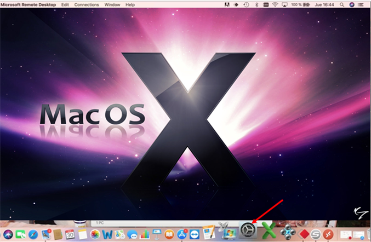Image resolution: width=371 pixels, height=242 pixels.
Task: Open the Bluetooth status menu
Action: tap(256, 5)
